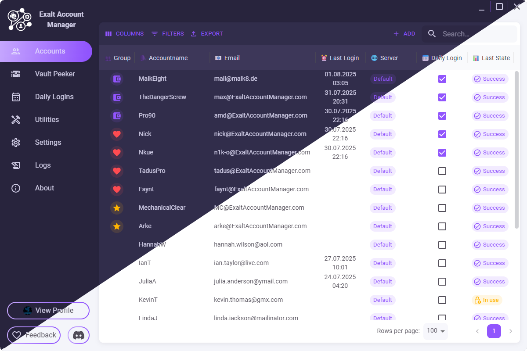The width and height of the screenshot is (527, 351).
Task: Click the Feedback button
Action: 34,335
